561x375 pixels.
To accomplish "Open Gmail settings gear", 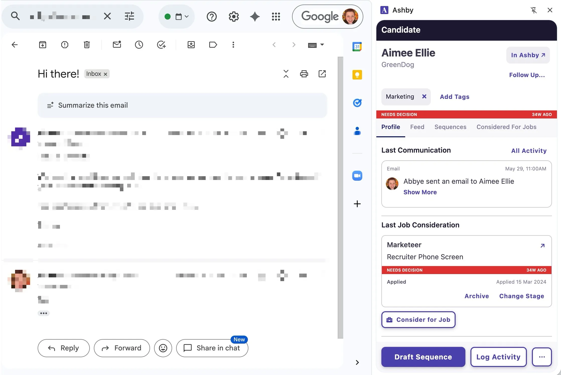I will 234,17.
